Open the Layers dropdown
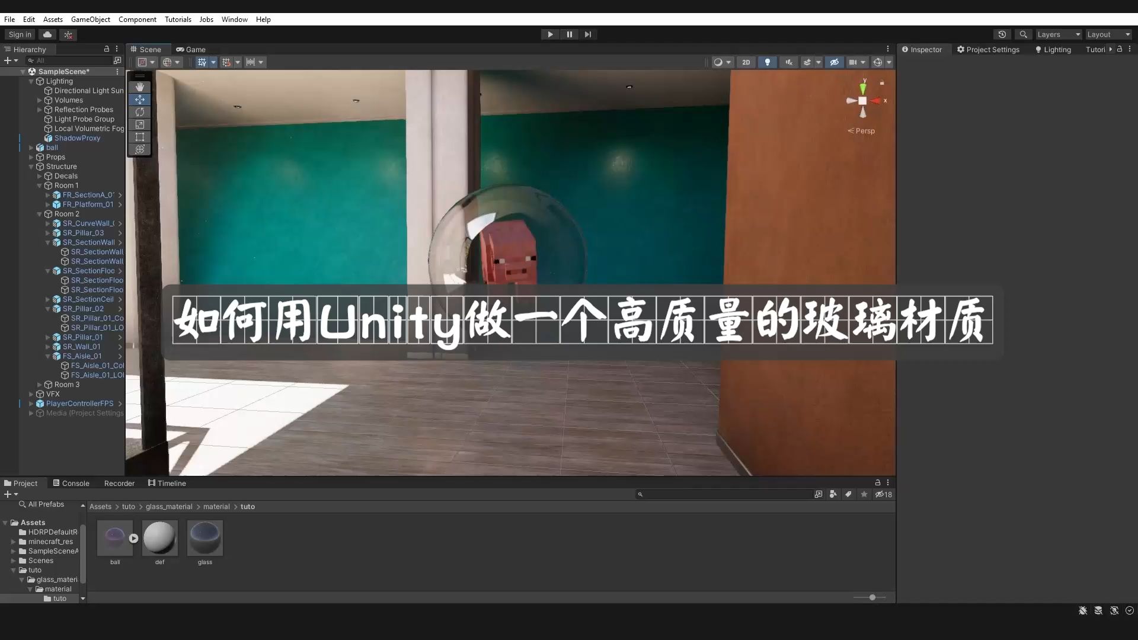The height and width of the screenshot is (640, 1138). click(x=1059, y=34)
